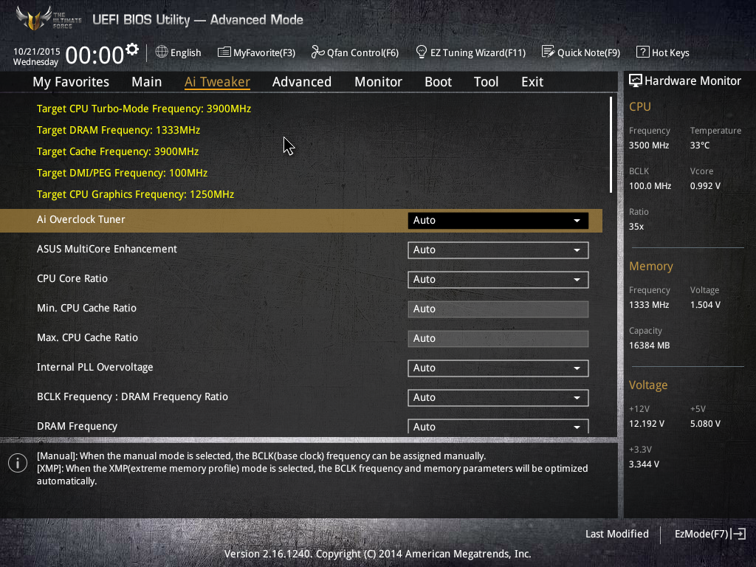Click the Ratio 35x value

636,226
